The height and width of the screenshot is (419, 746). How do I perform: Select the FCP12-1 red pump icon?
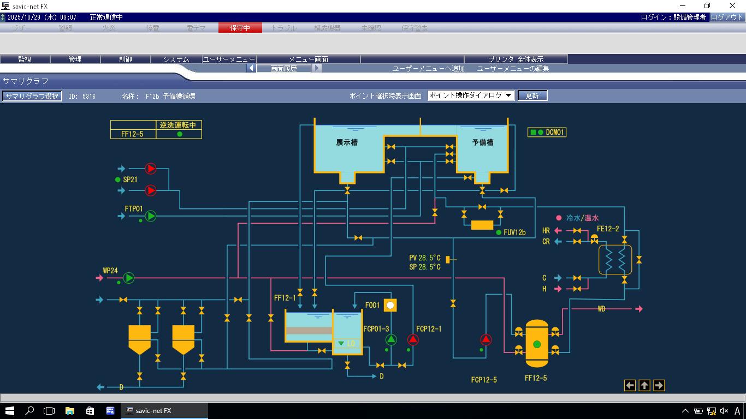(x=413, y=340)
